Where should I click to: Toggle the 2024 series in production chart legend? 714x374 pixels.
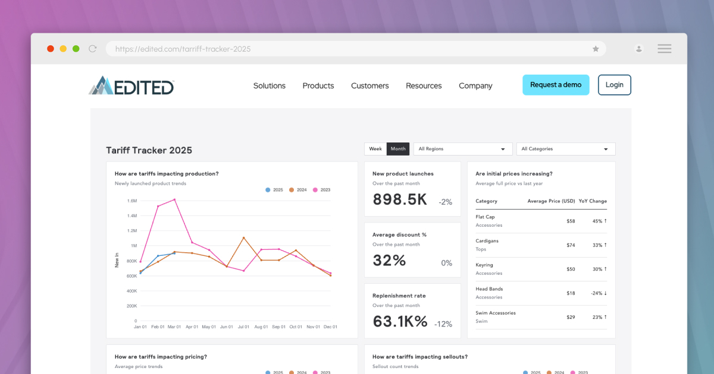[298, 190]
